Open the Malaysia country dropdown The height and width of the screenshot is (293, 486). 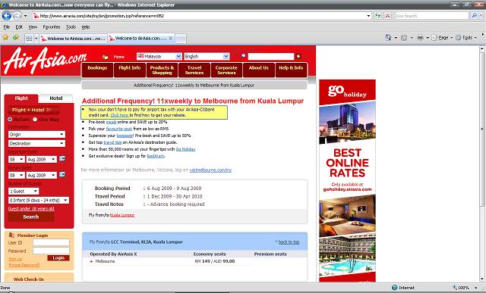click(x=159, y=56)
